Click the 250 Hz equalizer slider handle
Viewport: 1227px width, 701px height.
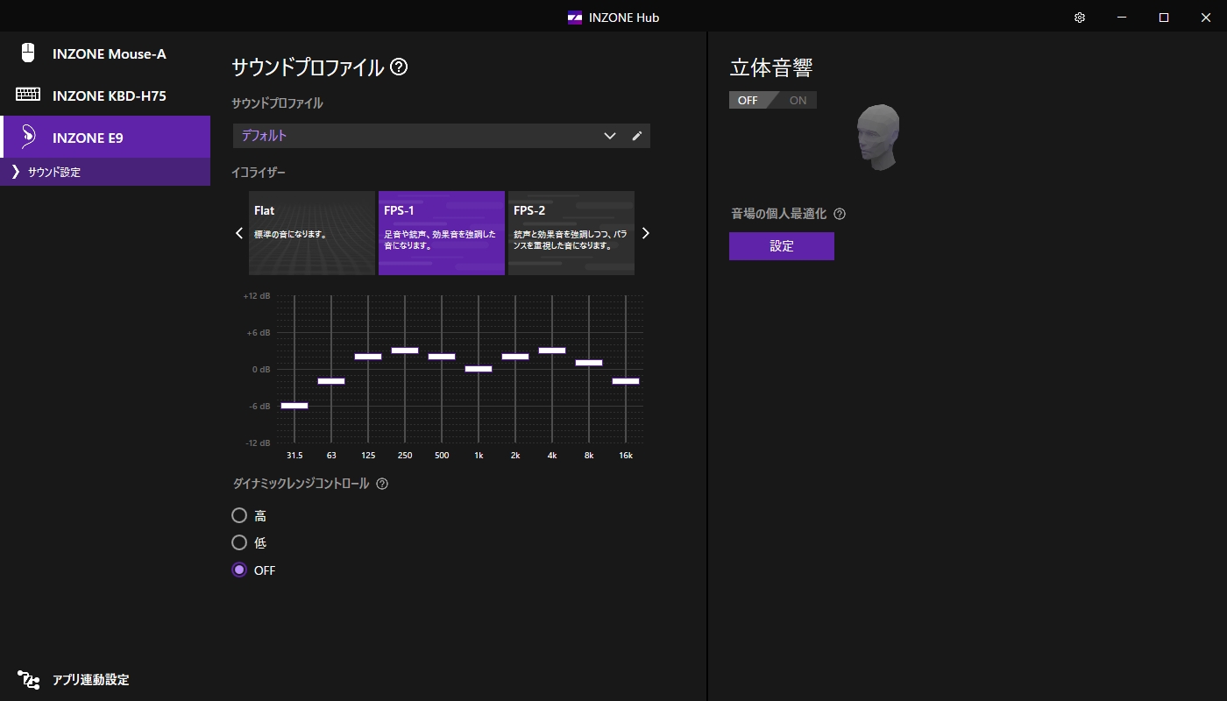pyautogui.click(x=405, y=350)
